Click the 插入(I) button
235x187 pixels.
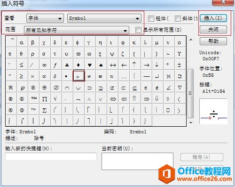coord(213,18)
